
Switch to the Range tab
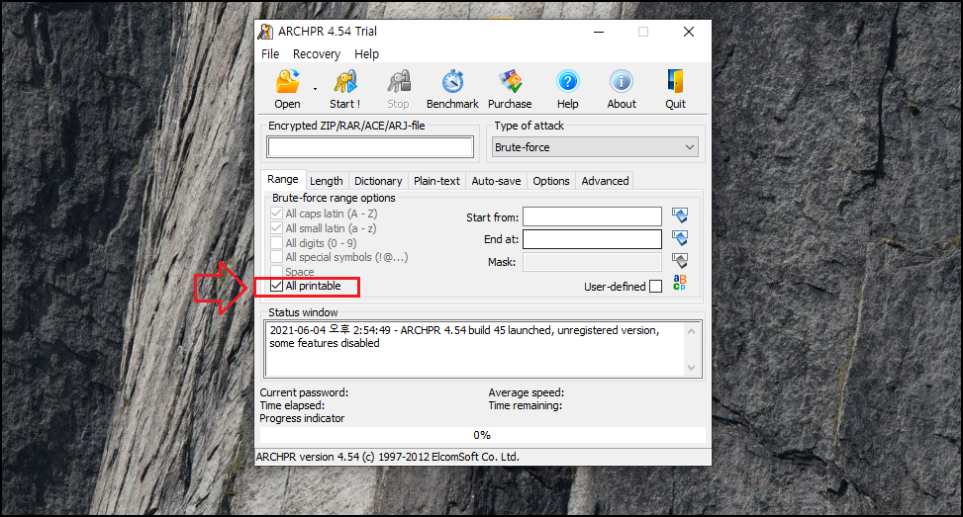[282, 179]
